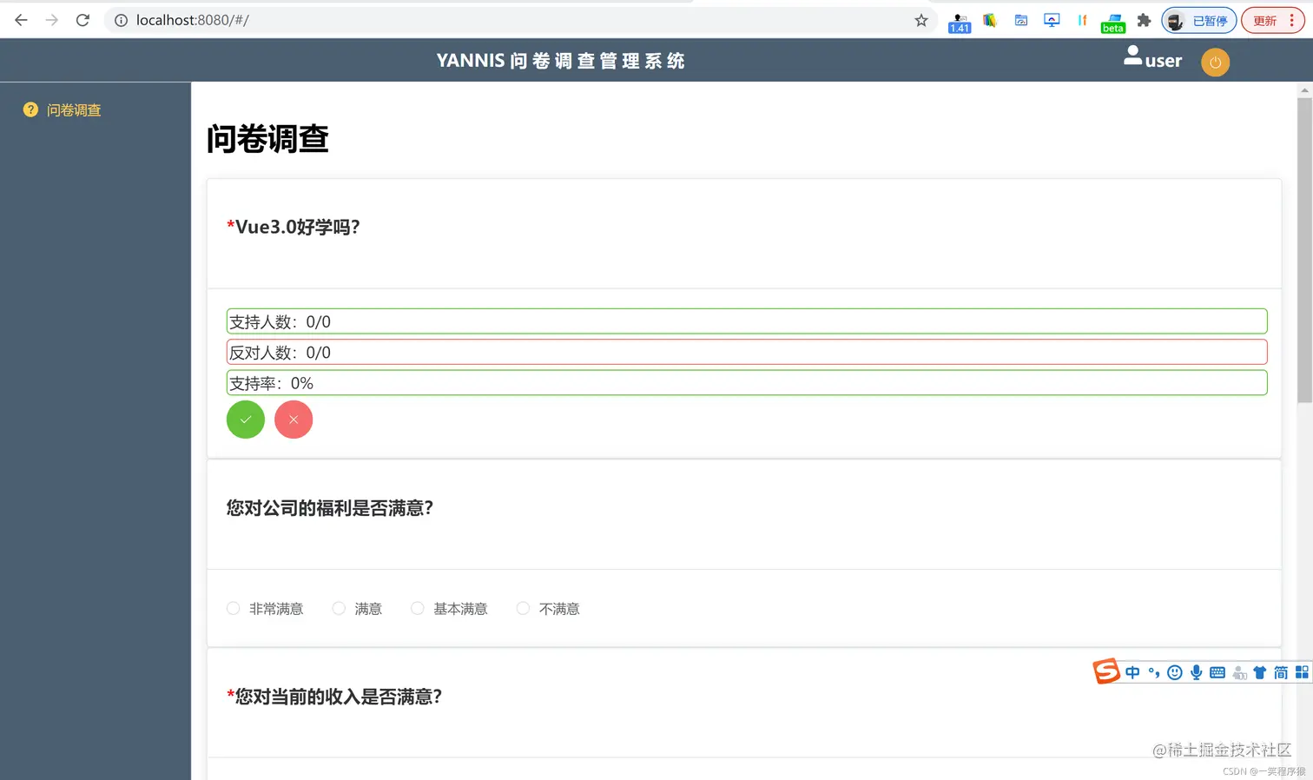
Task: Click the question mark icon beside 问卷调查
Action: pyautogui.click(x=30, y=110)
